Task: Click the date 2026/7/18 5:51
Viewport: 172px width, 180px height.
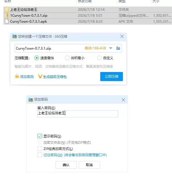Action: [x=90, y=16]
